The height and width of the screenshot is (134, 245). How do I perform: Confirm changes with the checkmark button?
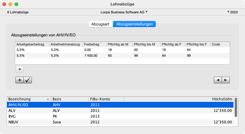pos(28,80)
